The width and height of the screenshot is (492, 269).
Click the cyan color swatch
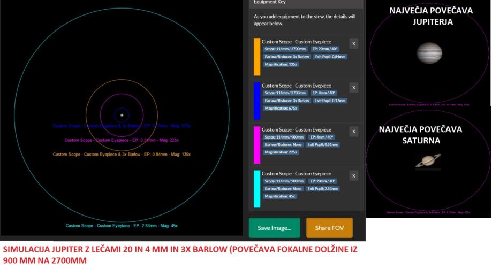click(x=257, y=189)
